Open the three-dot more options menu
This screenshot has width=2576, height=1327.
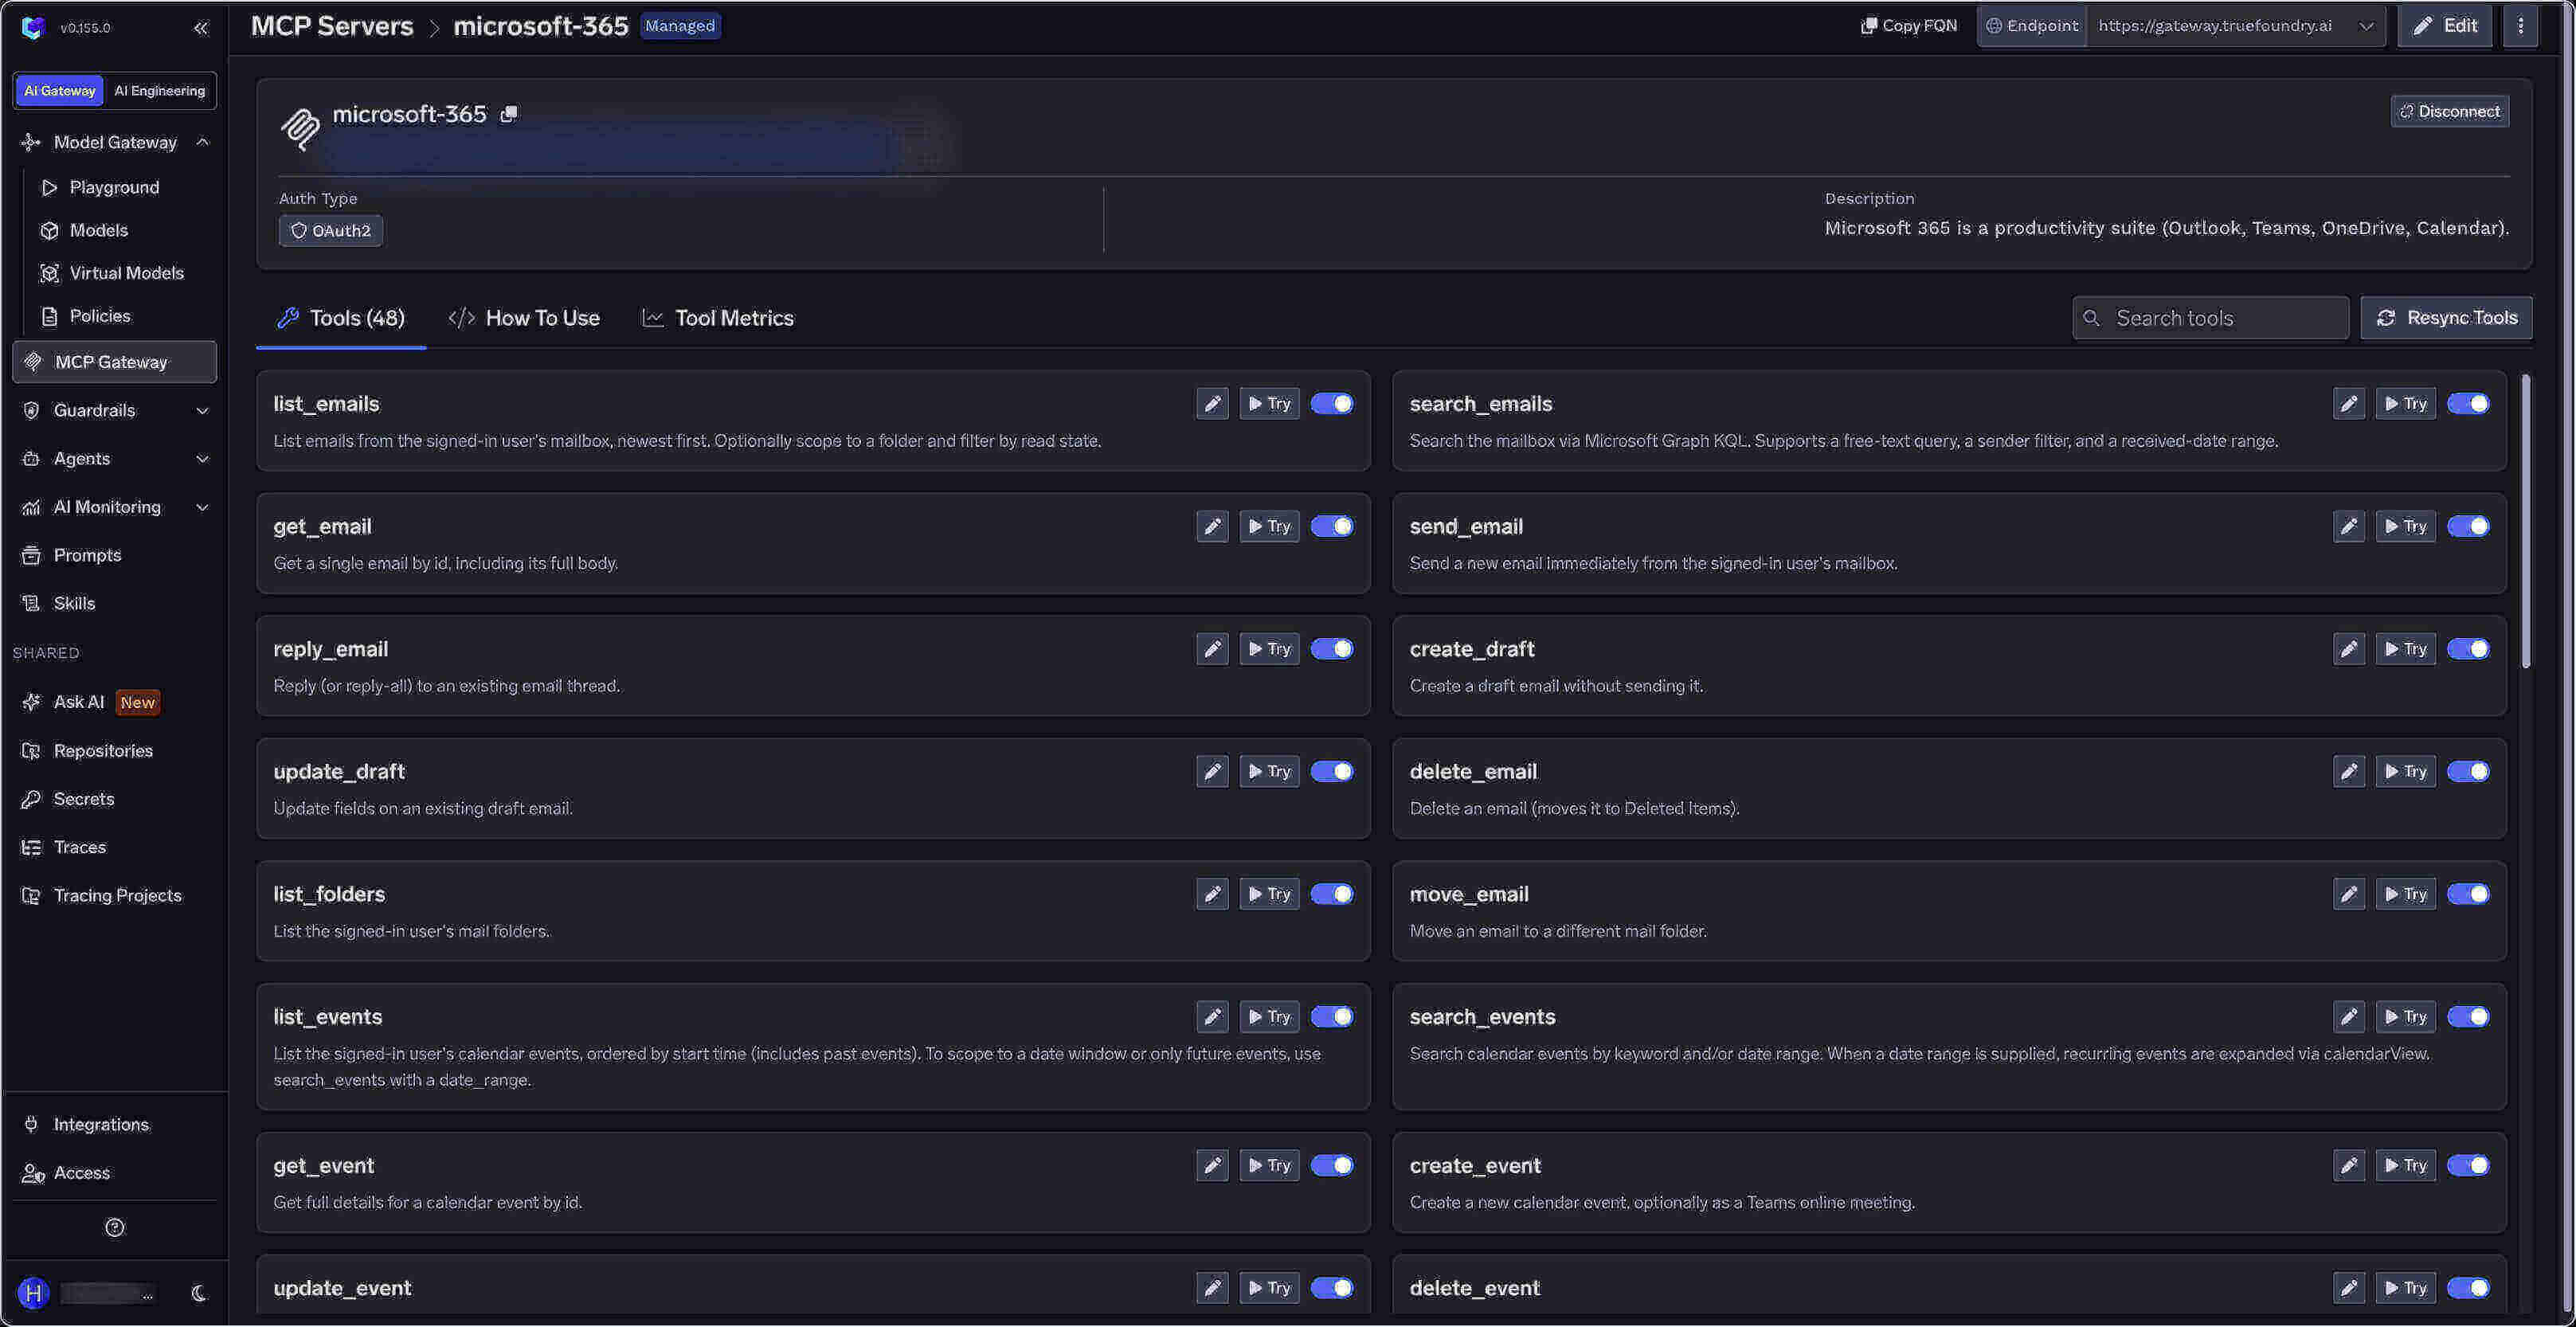[2520, 26]
